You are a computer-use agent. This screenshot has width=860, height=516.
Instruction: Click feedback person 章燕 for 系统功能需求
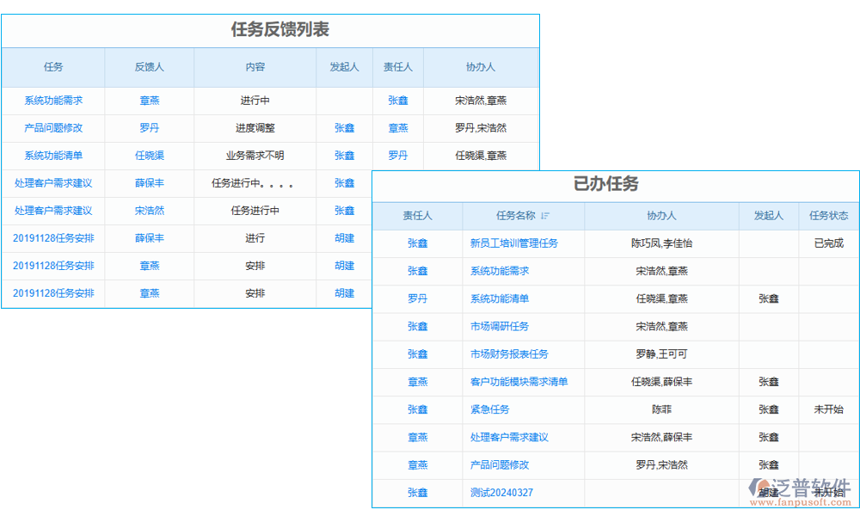click(149, 100)
